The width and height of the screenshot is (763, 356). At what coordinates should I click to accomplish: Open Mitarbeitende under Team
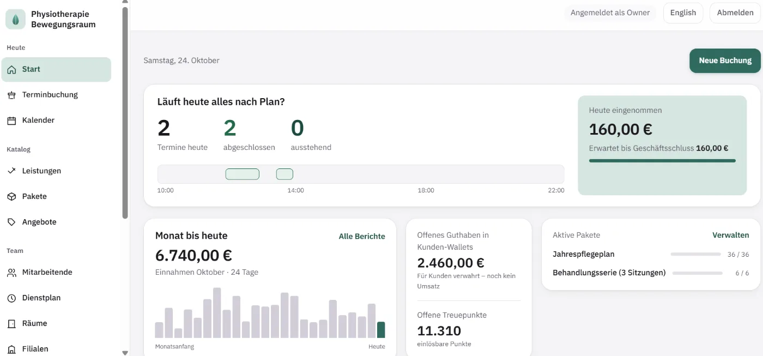tap(56, 272)
